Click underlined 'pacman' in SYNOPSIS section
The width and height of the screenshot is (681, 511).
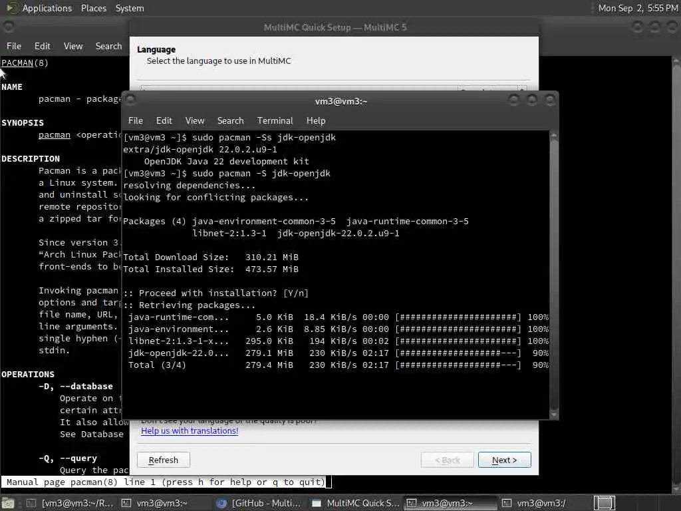(55, 135)
